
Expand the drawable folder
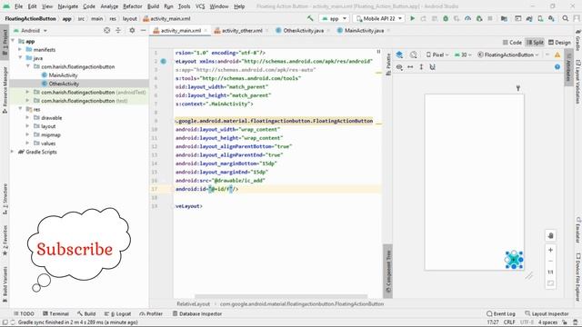coord(27,117)
